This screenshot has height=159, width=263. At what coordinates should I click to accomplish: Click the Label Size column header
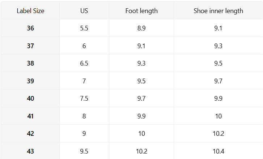(x=30, y=11)
